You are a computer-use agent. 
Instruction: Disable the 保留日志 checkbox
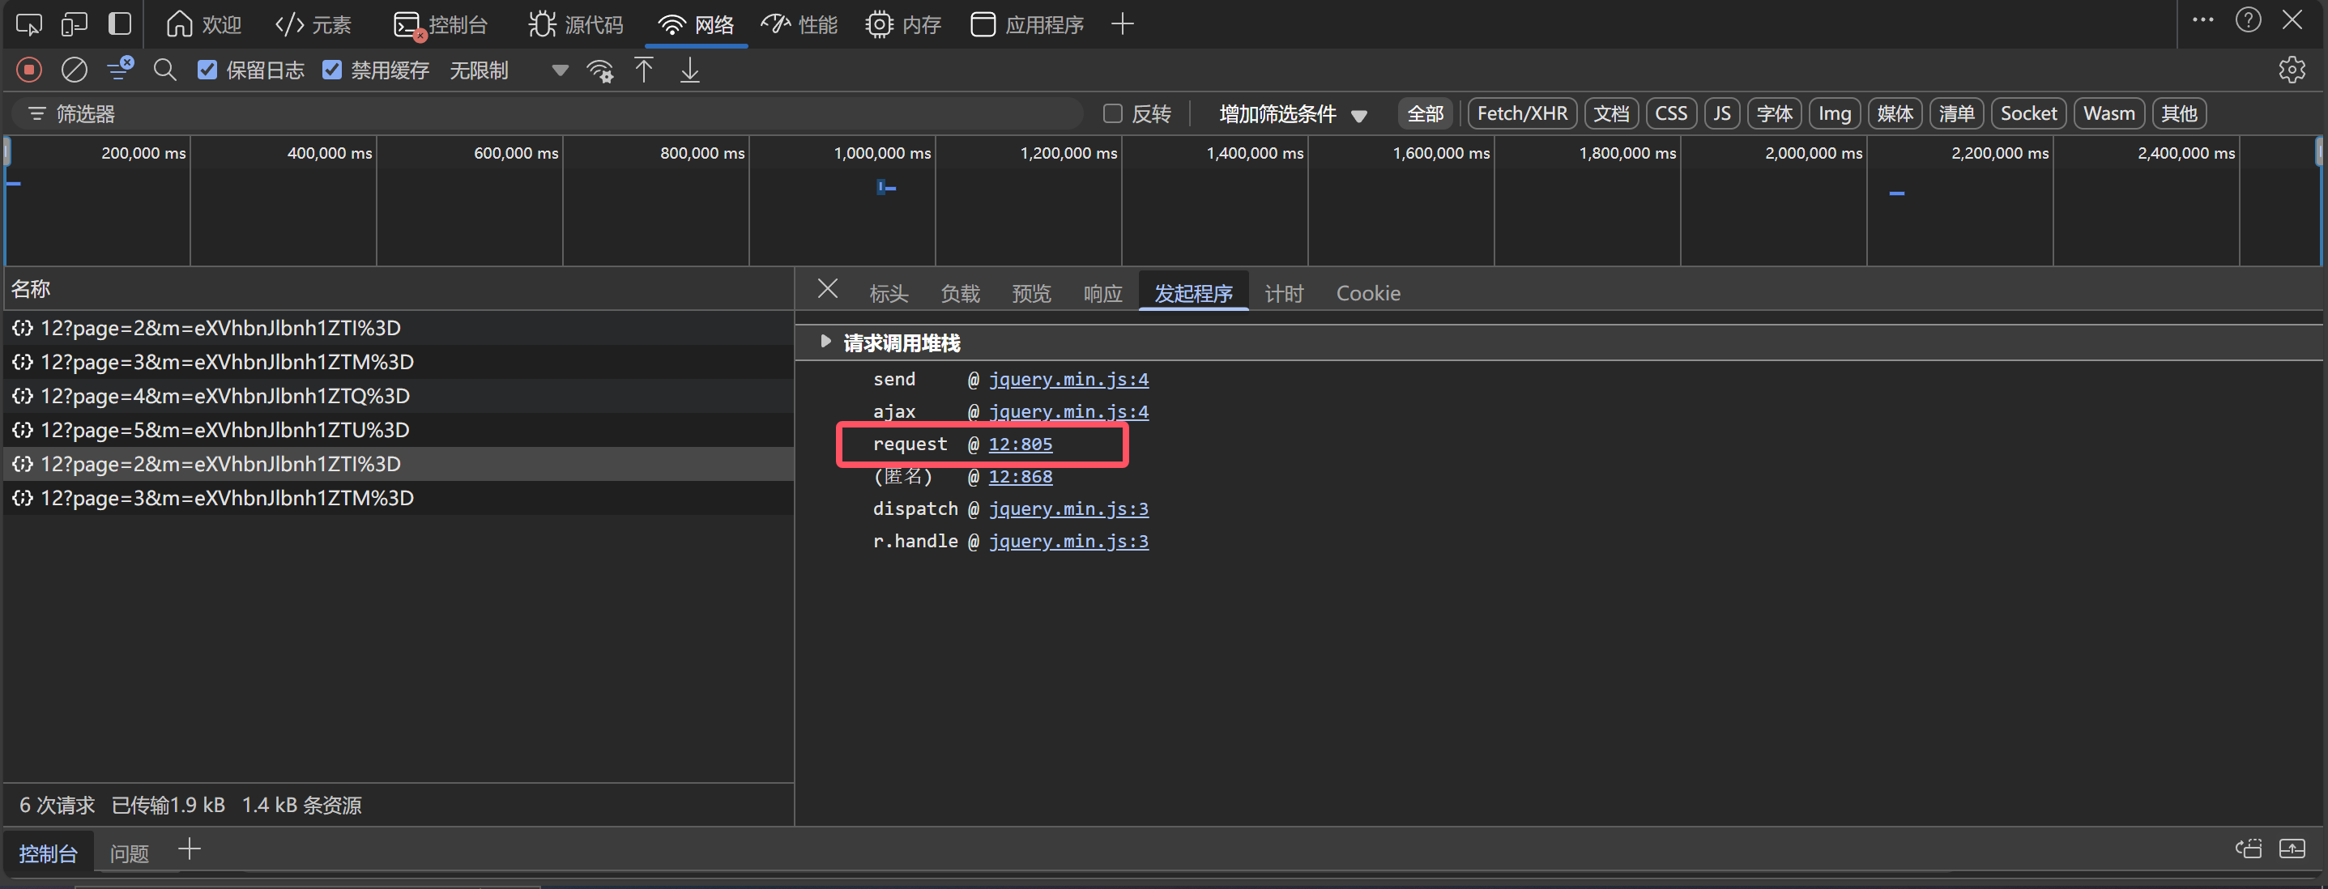(208, 70)
